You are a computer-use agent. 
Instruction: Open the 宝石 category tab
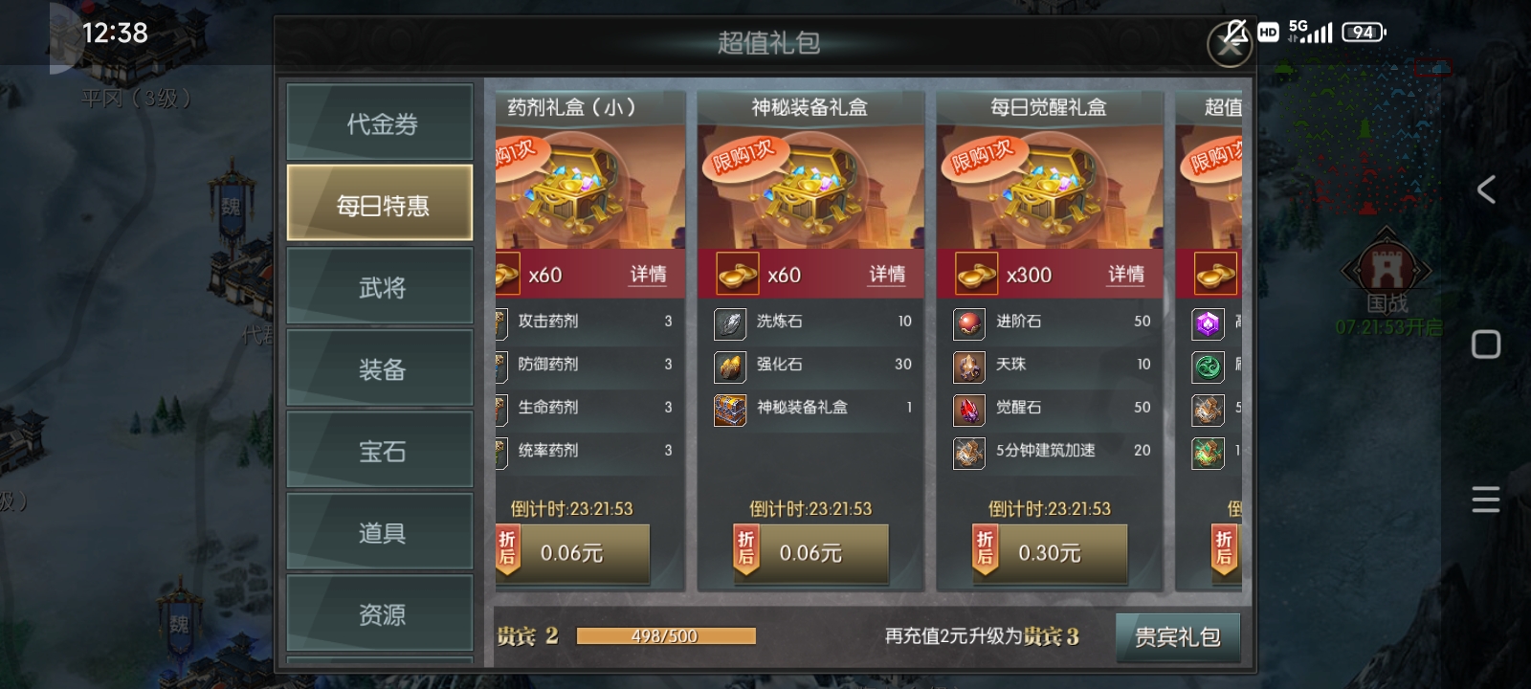[x=380, y=450]
